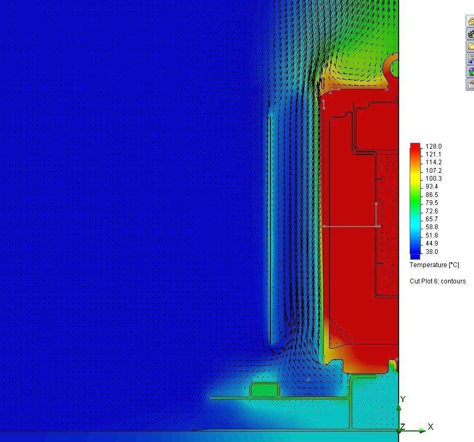Open the File Explorer folder tab
Viewport: 474px width, 442px height.
470,46
